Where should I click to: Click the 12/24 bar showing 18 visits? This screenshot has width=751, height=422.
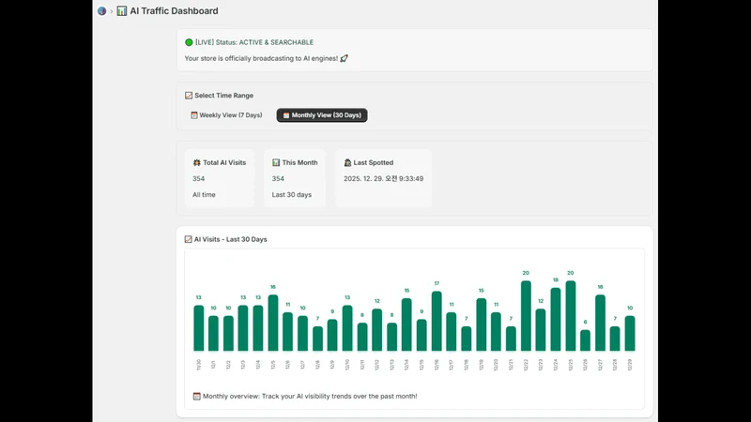[x=556, y=320]
